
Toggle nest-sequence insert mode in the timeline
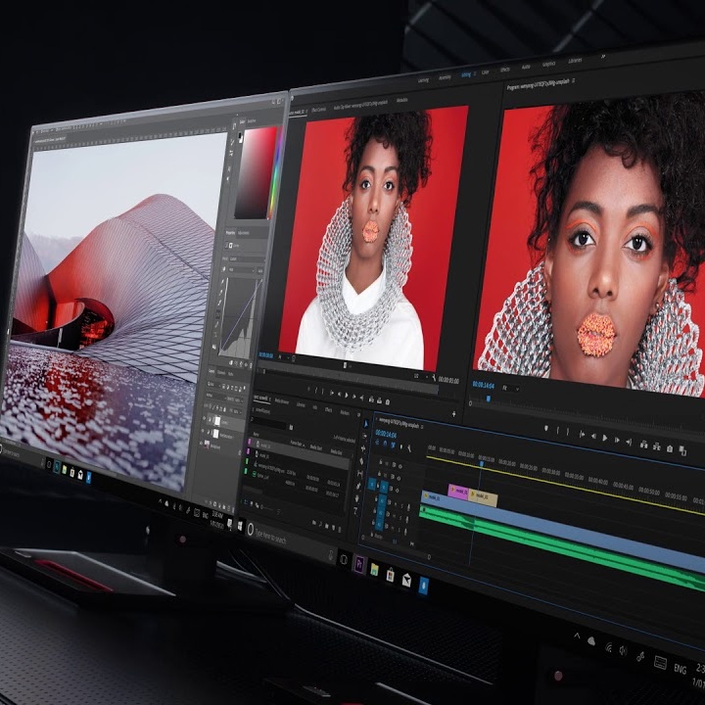pyautogui.click(x=377, y=442)
